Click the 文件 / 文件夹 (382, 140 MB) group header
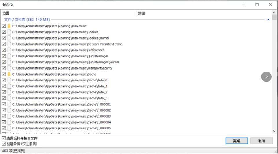278x154 pixels. [27, 20]
